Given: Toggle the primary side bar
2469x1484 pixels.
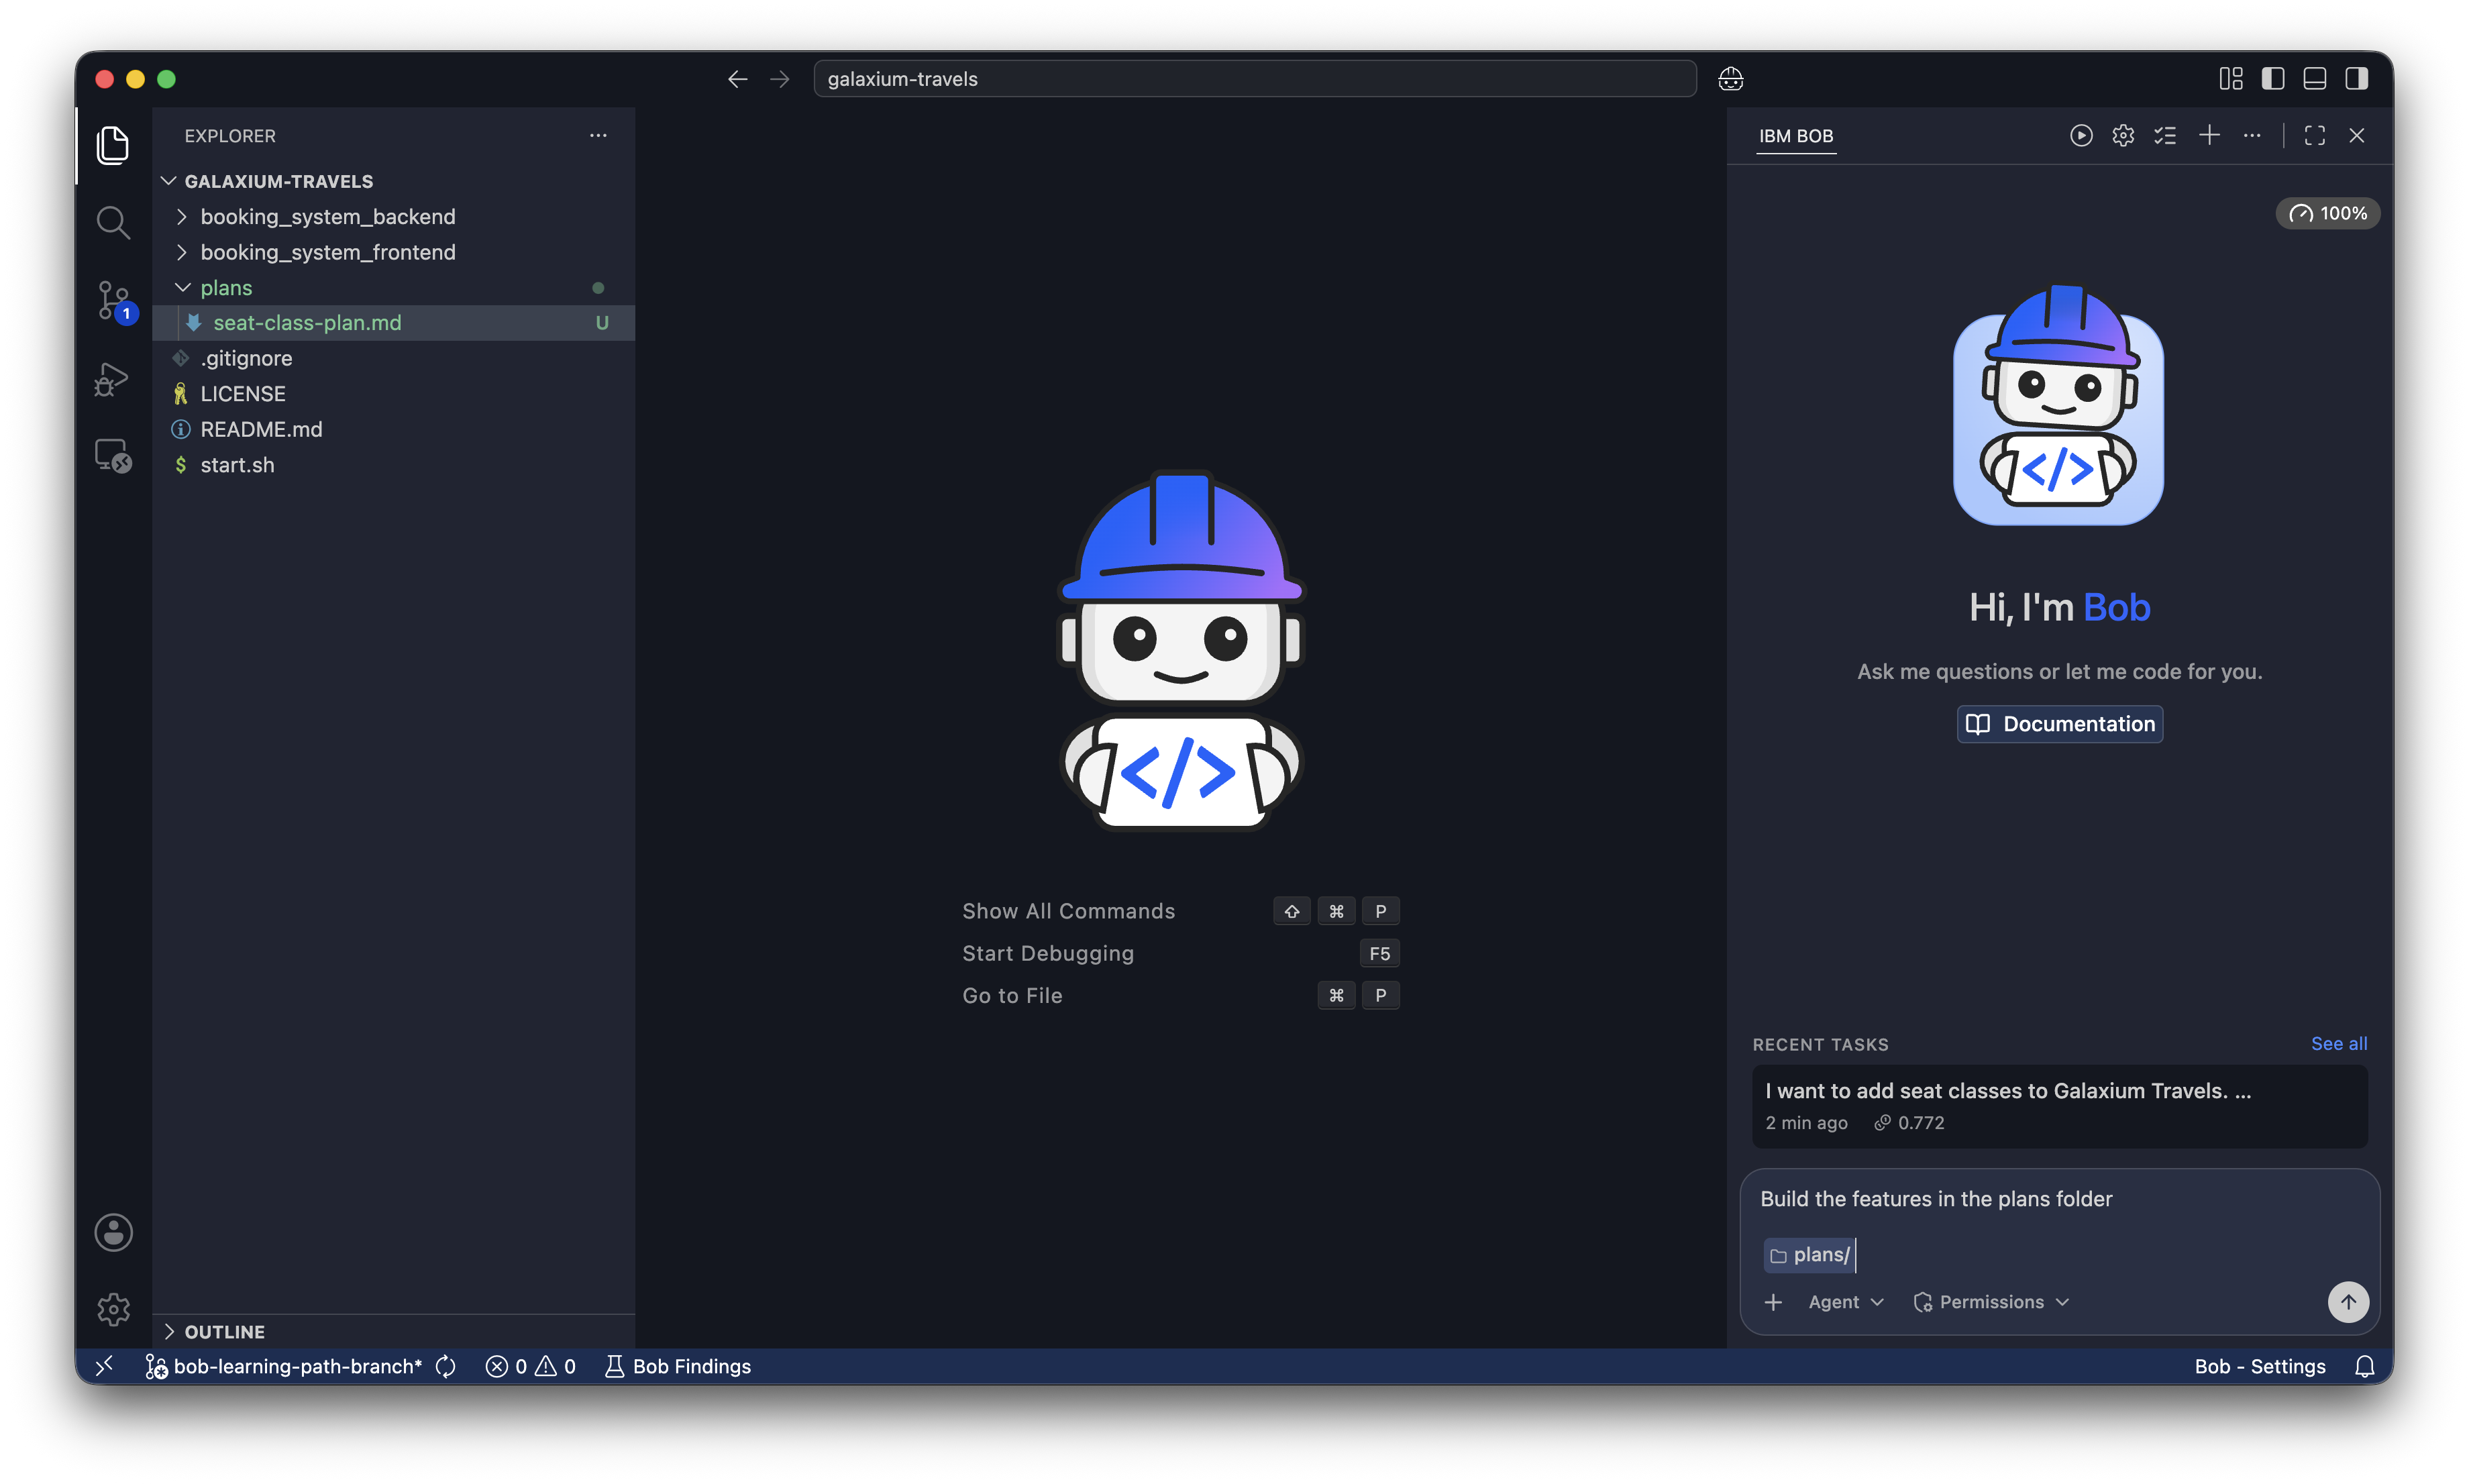Looking at the screenshot, I should 2273,79.
